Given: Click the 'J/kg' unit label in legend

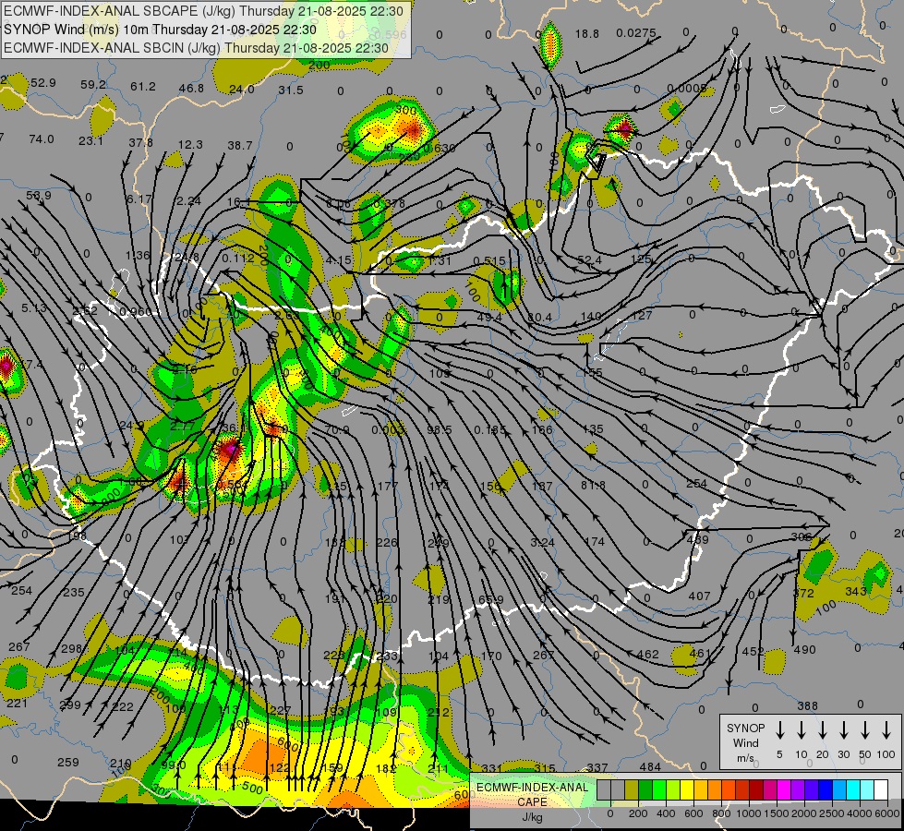Looking at the screenshot, I should 532,817.
